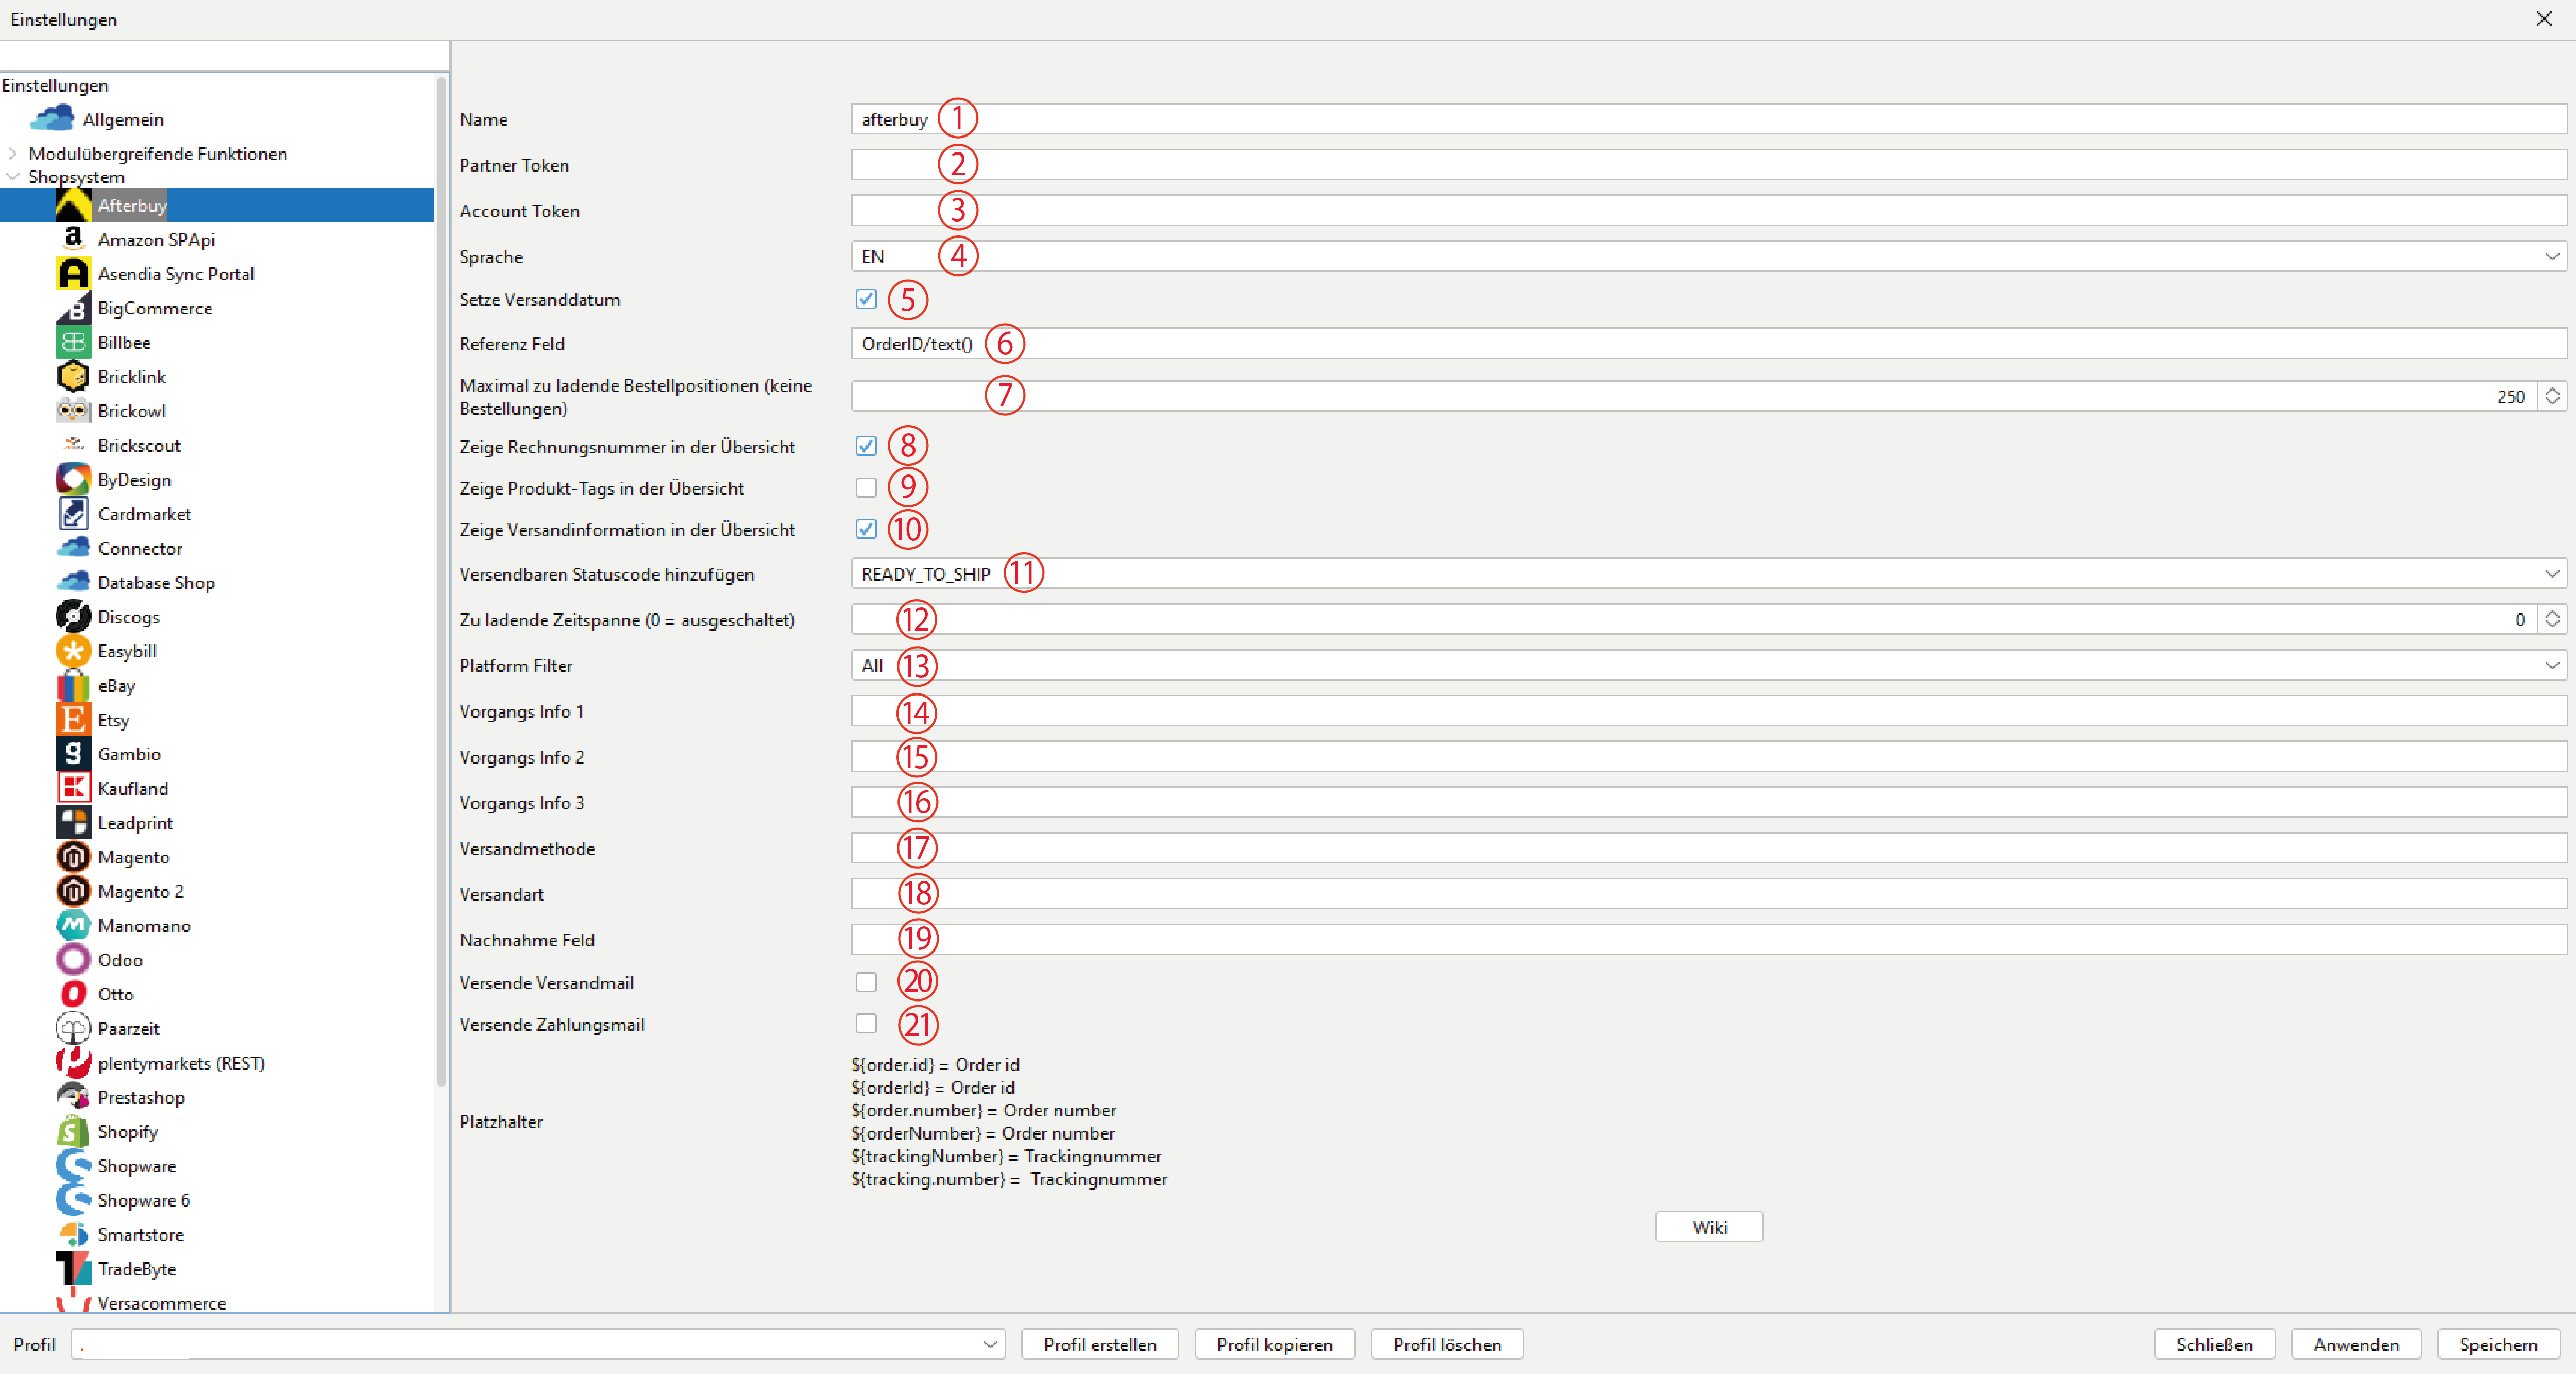This screenshot has height=1374, width=2576.
Task: Click the Afterbuy shop icon
Action: click(x=73, y=205)
